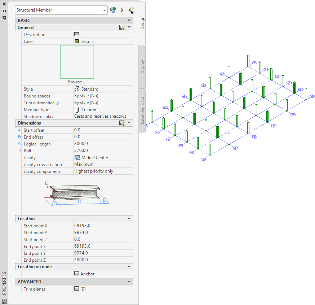
Task: Click the style preview thumbnail
Action: 77,62
